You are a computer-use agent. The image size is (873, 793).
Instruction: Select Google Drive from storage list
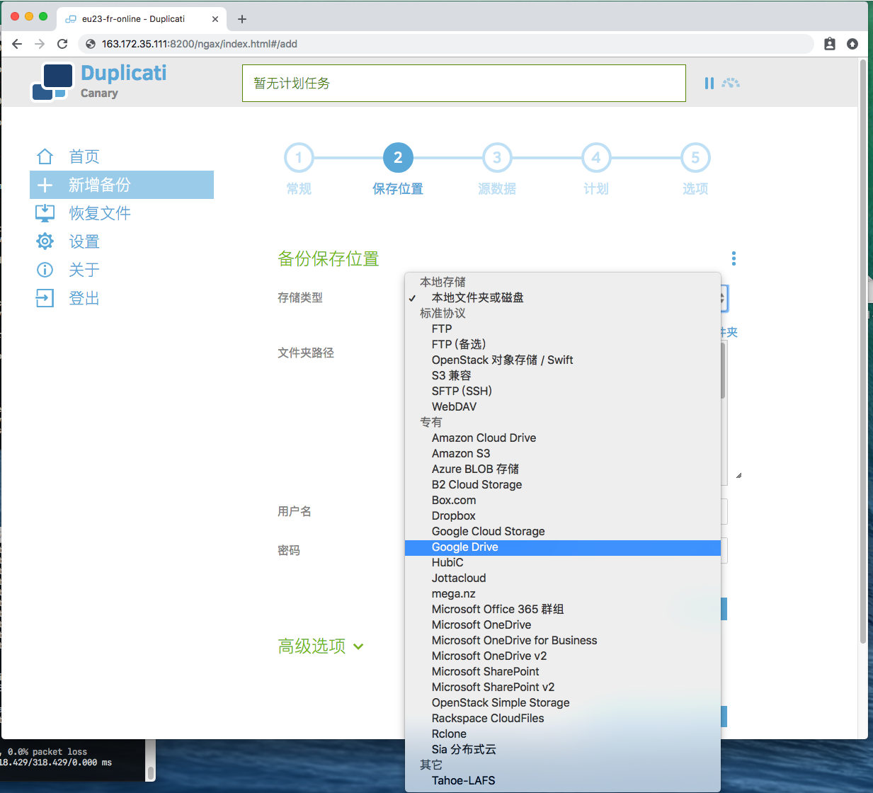[465, 547]
